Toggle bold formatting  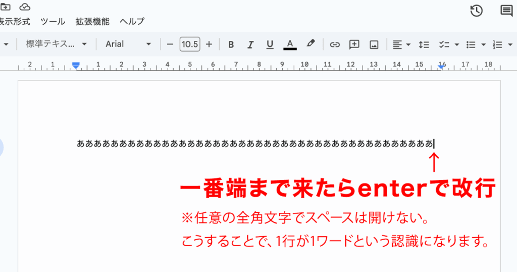coord(231,44)
